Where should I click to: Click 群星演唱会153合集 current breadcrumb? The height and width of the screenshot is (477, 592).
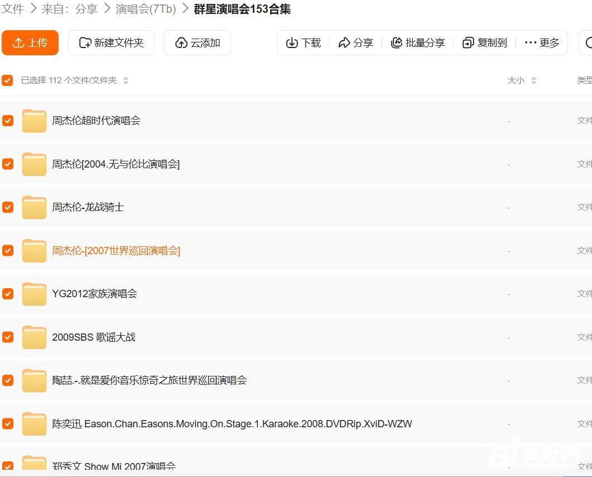[242, 9]
